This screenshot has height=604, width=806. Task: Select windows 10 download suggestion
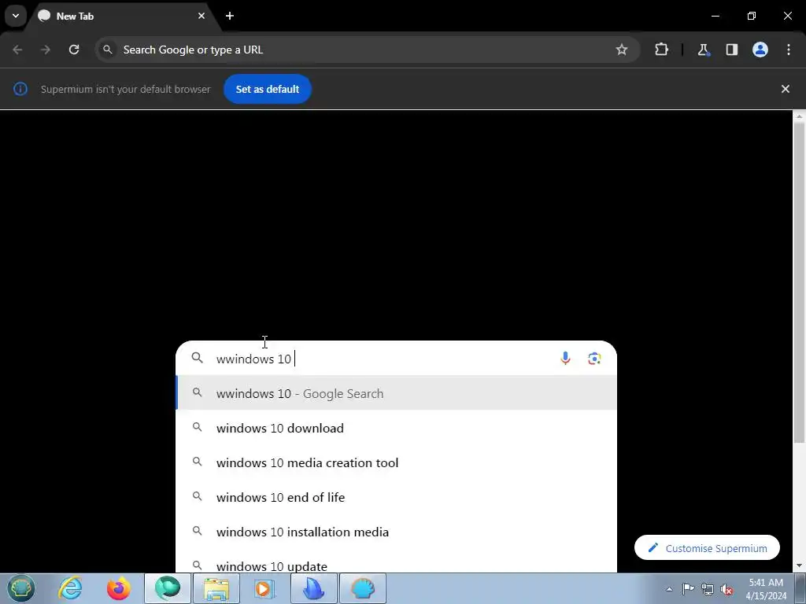397,428
